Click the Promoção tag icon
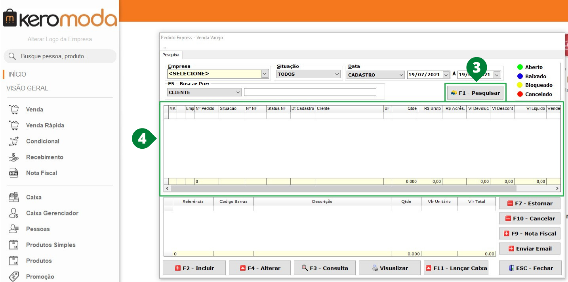Image resolution: width=568 pixels, height=282 pixels. pyautogui.click(x=14, y=276)
